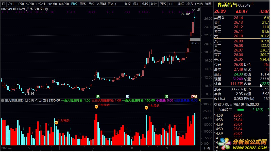
Task: Open the stock title dropdown arrow
Action: [x=47, y=9]
